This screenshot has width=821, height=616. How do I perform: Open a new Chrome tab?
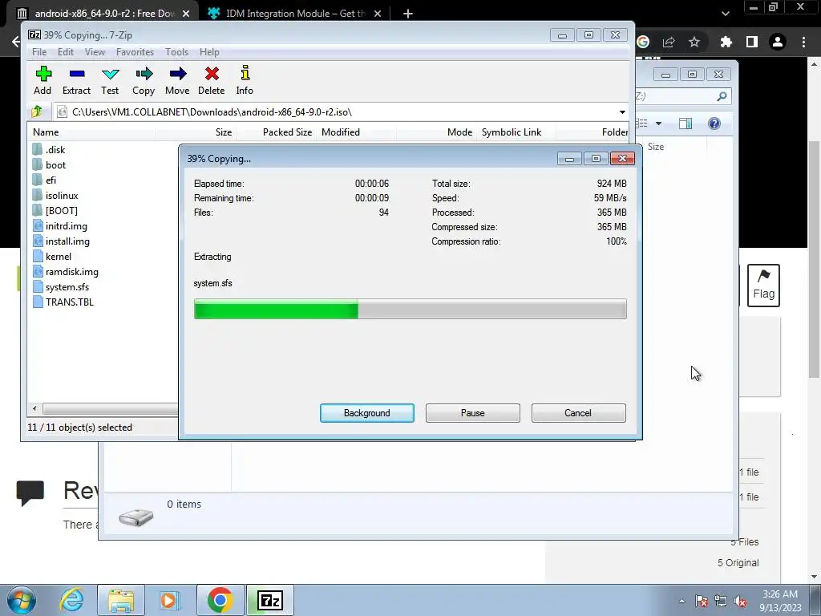[408, 14]
